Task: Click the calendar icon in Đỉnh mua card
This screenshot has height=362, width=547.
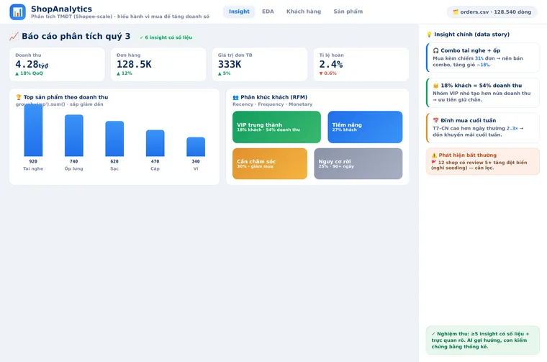Action: click(435, 120)
